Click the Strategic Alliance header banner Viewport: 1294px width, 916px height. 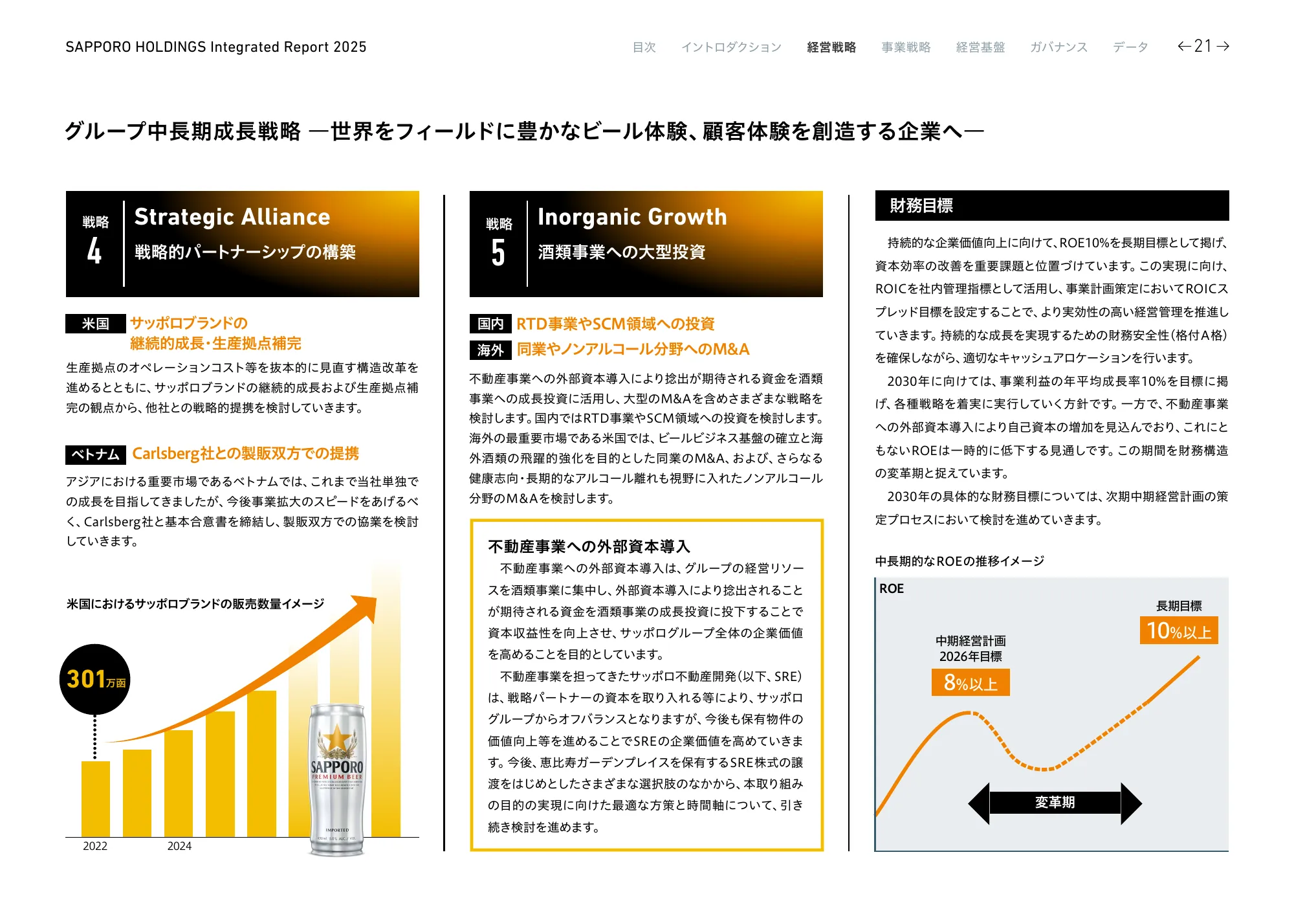(x=243, y=244)
